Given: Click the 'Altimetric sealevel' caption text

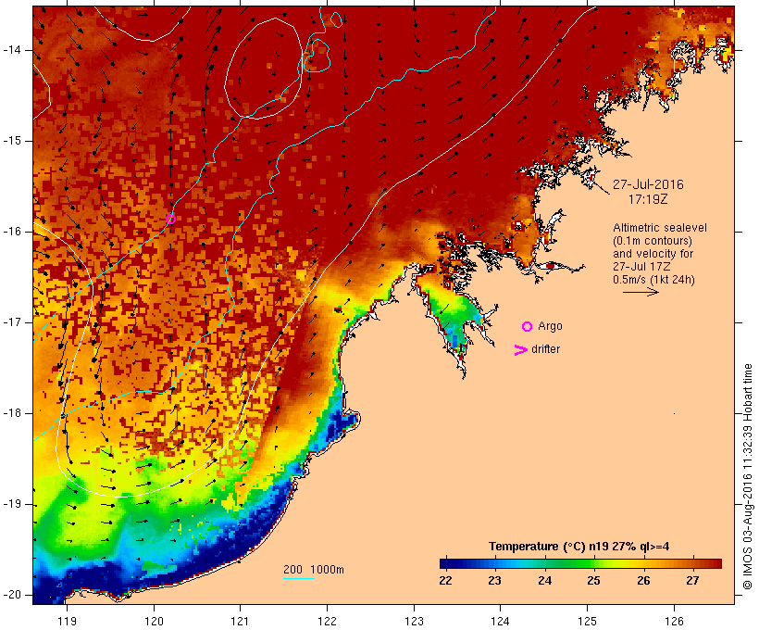Looking at the screenshot, I should 660,228.
